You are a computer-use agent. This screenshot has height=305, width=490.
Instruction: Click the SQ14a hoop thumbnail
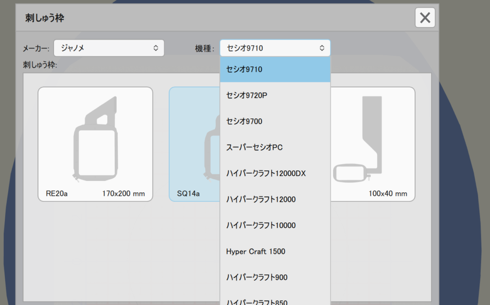pos(194,143)
